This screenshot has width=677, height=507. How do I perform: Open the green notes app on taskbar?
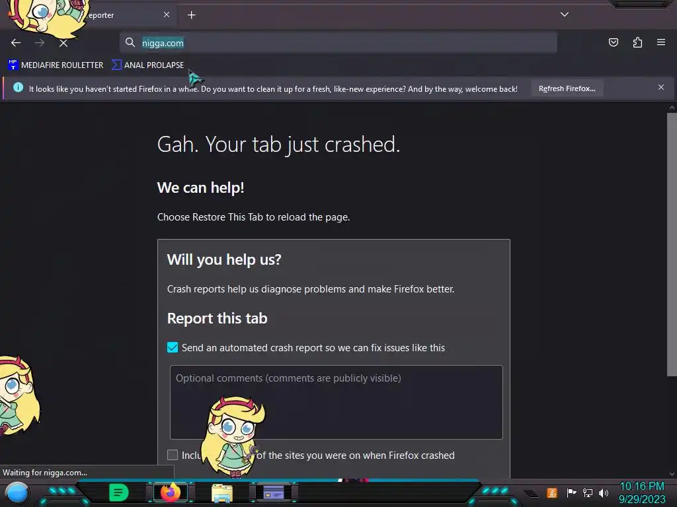point(119,492)
